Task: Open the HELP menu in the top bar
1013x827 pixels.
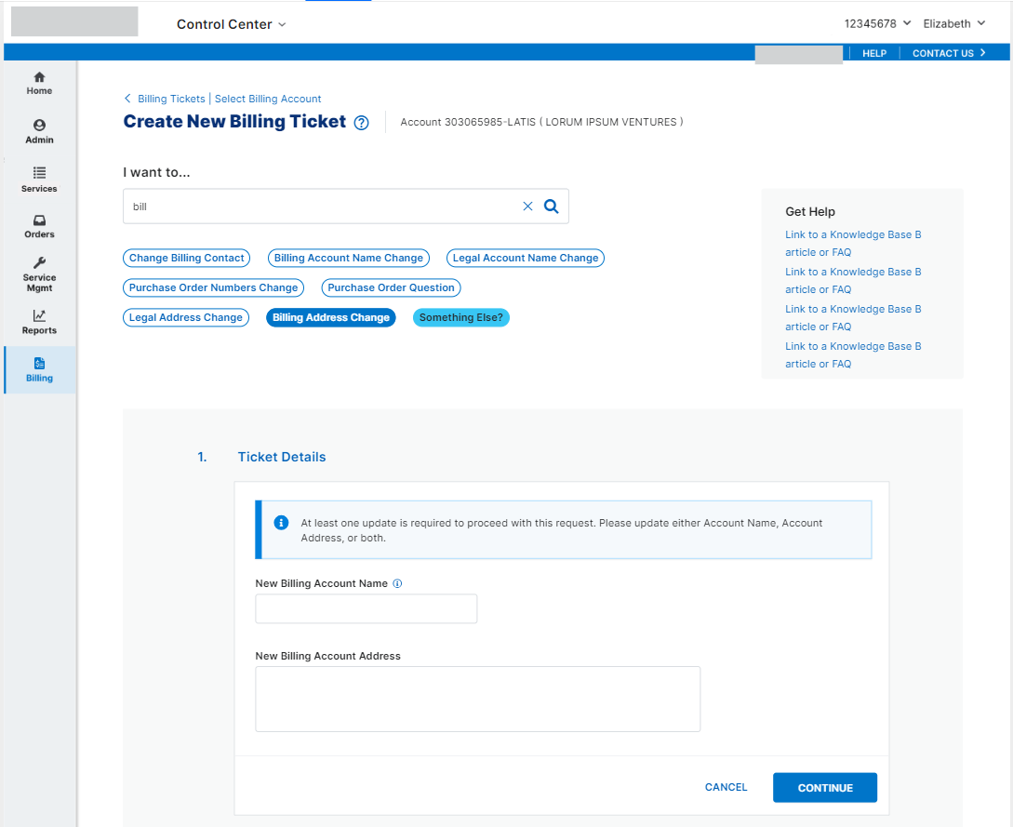Action: click(873, 53)
